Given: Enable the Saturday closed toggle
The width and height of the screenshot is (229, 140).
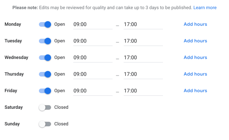Looking at the screenshot, I should tap(45, 107).
